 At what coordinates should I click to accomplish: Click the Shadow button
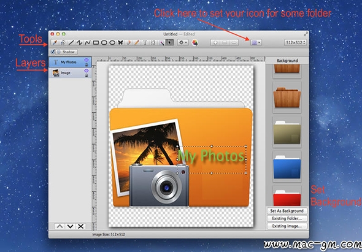67,52
